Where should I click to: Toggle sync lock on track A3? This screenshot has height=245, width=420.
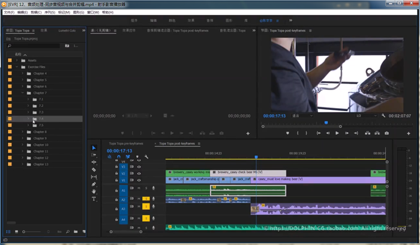[131, 207]
